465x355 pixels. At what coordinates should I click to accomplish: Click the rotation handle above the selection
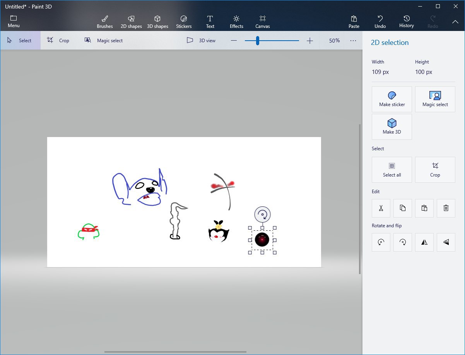pyautogui.click(x=262, y=214)
